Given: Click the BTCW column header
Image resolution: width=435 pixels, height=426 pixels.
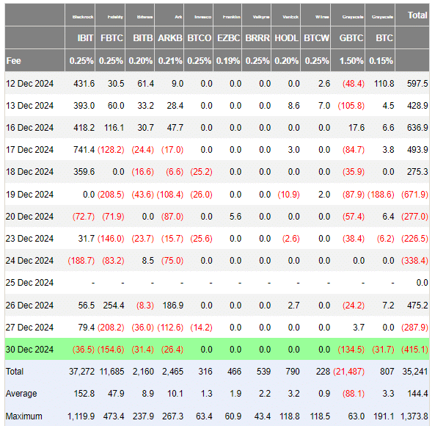Looking at the screenshot, I should (x=317, y=37).
